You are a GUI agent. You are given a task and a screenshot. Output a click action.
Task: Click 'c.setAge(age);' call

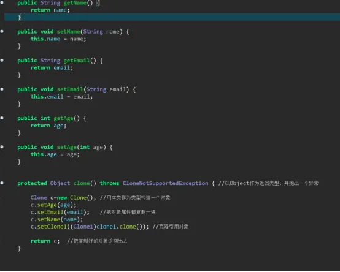click(x=53, y=205)
